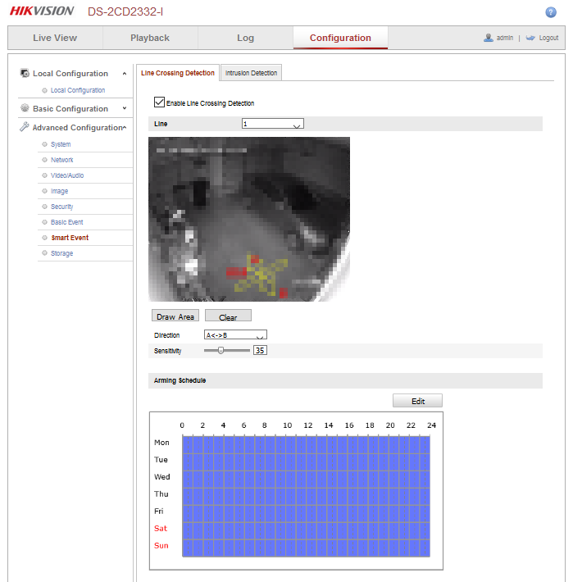
Task: Click the Logout arrow icon
Action: coord(530,38)
